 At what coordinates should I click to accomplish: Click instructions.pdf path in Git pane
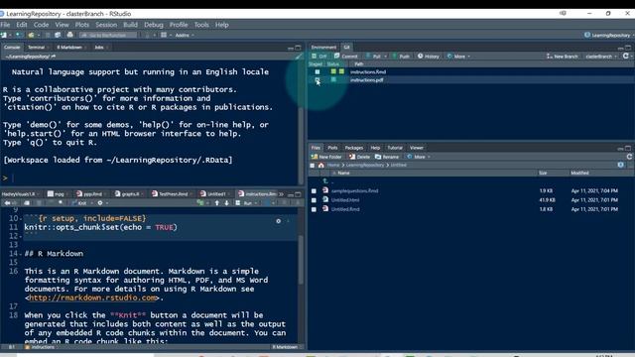pos(366,80)
